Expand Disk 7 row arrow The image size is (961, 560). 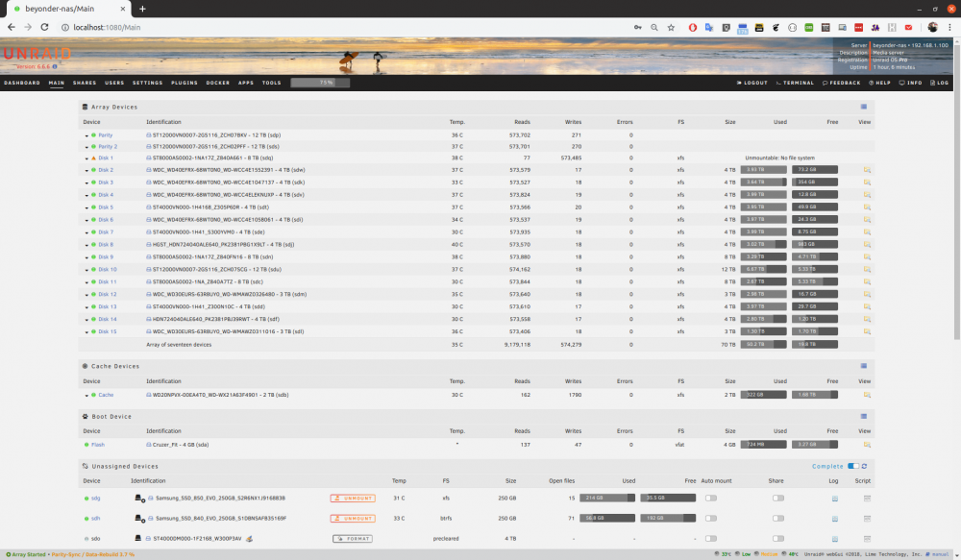click(86, 232)
